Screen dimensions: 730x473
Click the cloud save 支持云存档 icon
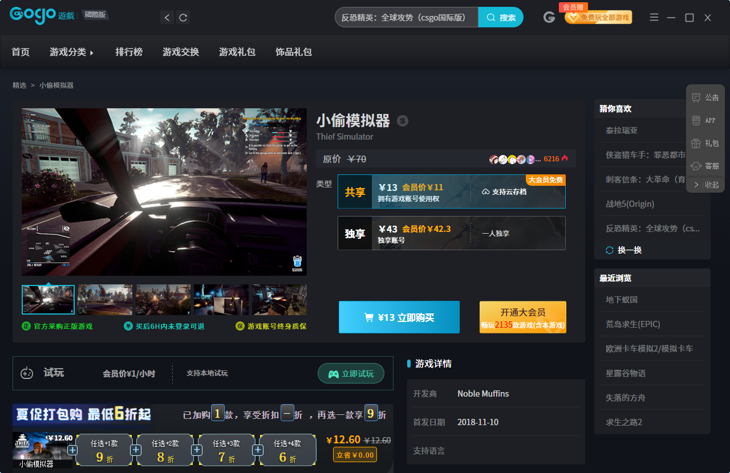tap(486, 191)
